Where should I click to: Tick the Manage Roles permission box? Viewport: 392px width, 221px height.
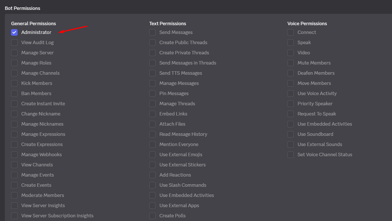(x=14, y=63)
